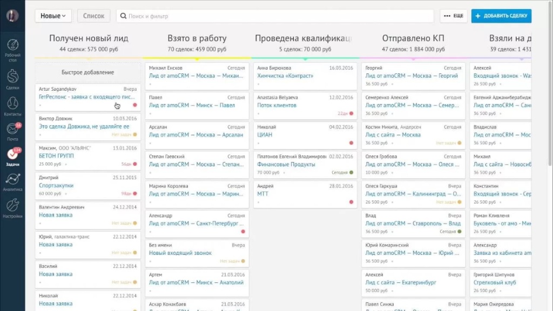Screen dimensions: 553x311
Task: Open the Еще more options menu
Action: (x=454, y=16)
